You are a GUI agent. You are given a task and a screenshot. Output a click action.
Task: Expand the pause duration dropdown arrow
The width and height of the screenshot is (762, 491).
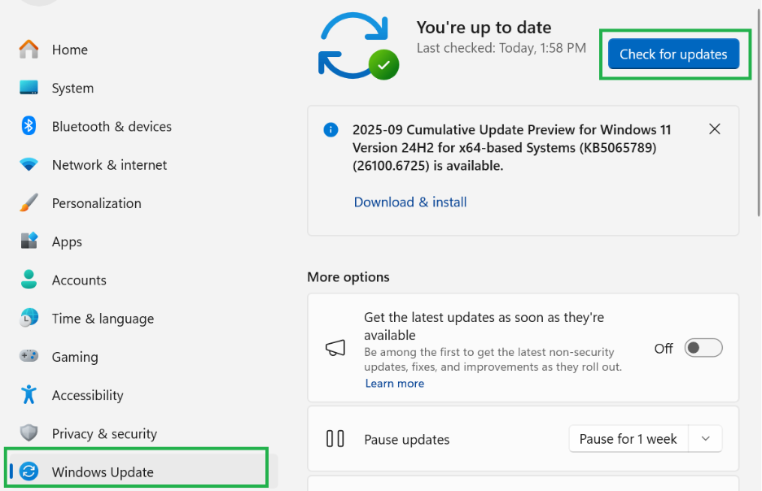706,439
